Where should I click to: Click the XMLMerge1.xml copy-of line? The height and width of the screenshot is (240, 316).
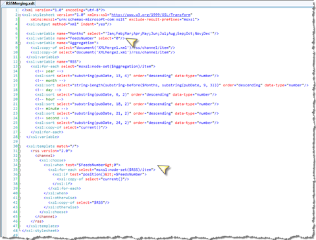tap(103, 47)
